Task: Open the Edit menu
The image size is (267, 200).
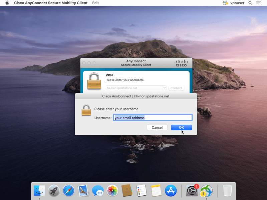Action: click(95, 3)
